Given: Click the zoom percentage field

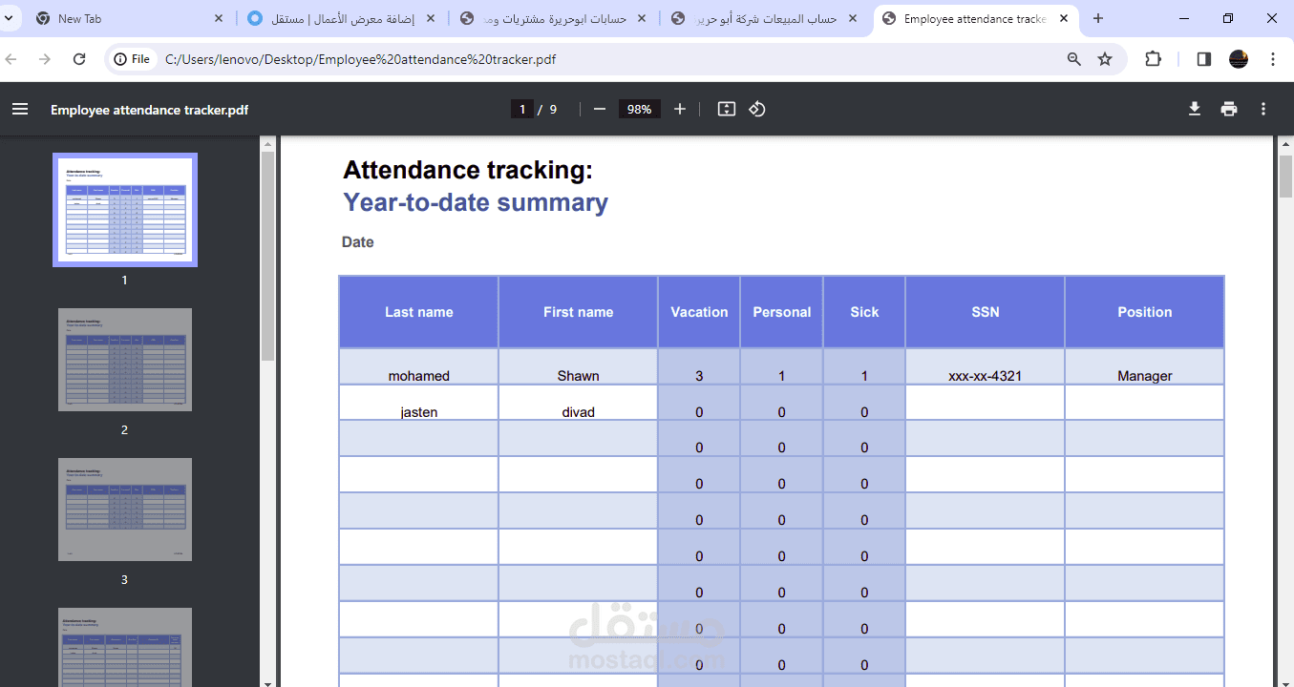Looking at the screenshot, I should [x=639, y=110].
